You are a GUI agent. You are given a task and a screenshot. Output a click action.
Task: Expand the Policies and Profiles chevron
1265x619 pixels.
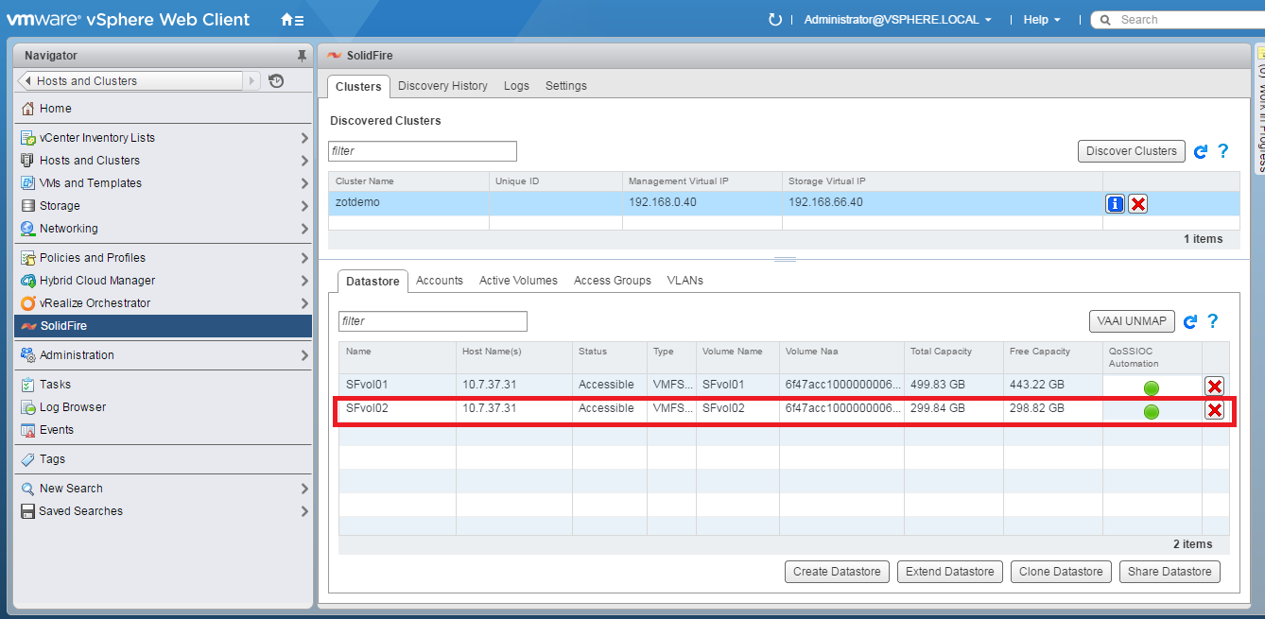coord(304,258)
